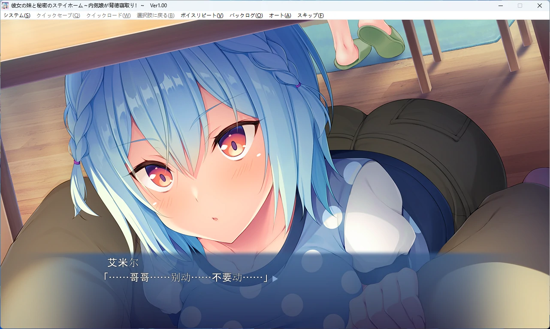Image resolution: width=550 pixels, height=329 pixels.
Task: Open the バックログ(O) menu item
Action: point(246,15)
